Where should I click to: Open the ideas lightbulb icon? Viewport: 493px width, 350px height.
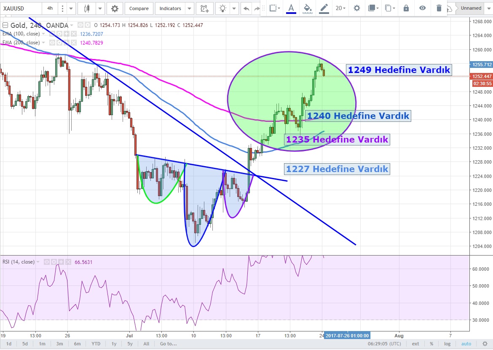click(x=223, y=8)
